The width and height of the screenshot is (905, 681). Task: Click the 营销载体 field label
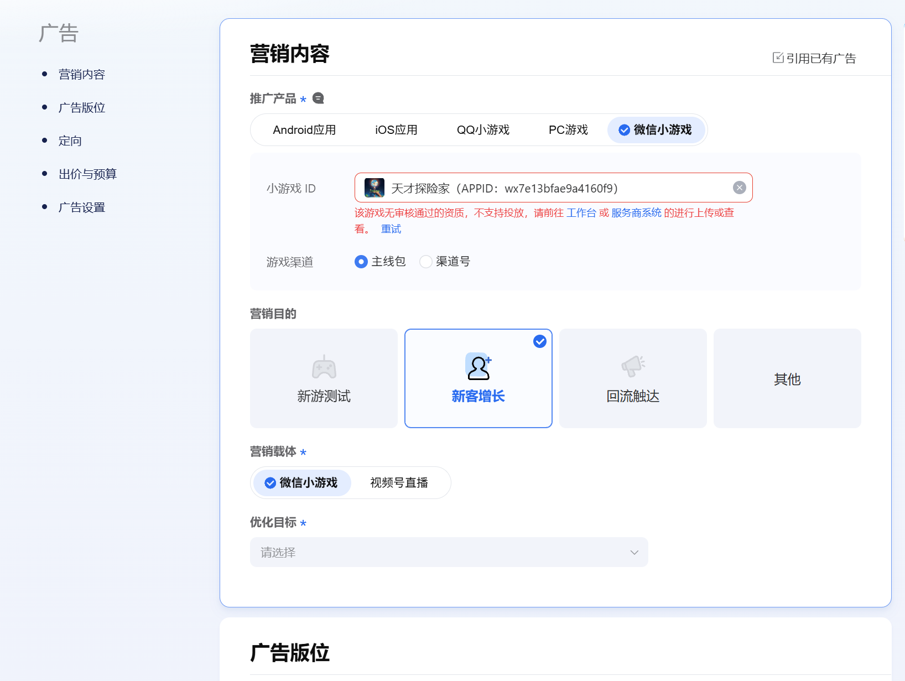tap(273, 451)
